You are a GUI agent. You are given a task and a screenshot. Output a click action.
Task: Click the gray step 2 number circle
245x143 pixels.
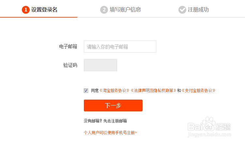[104, 10]
